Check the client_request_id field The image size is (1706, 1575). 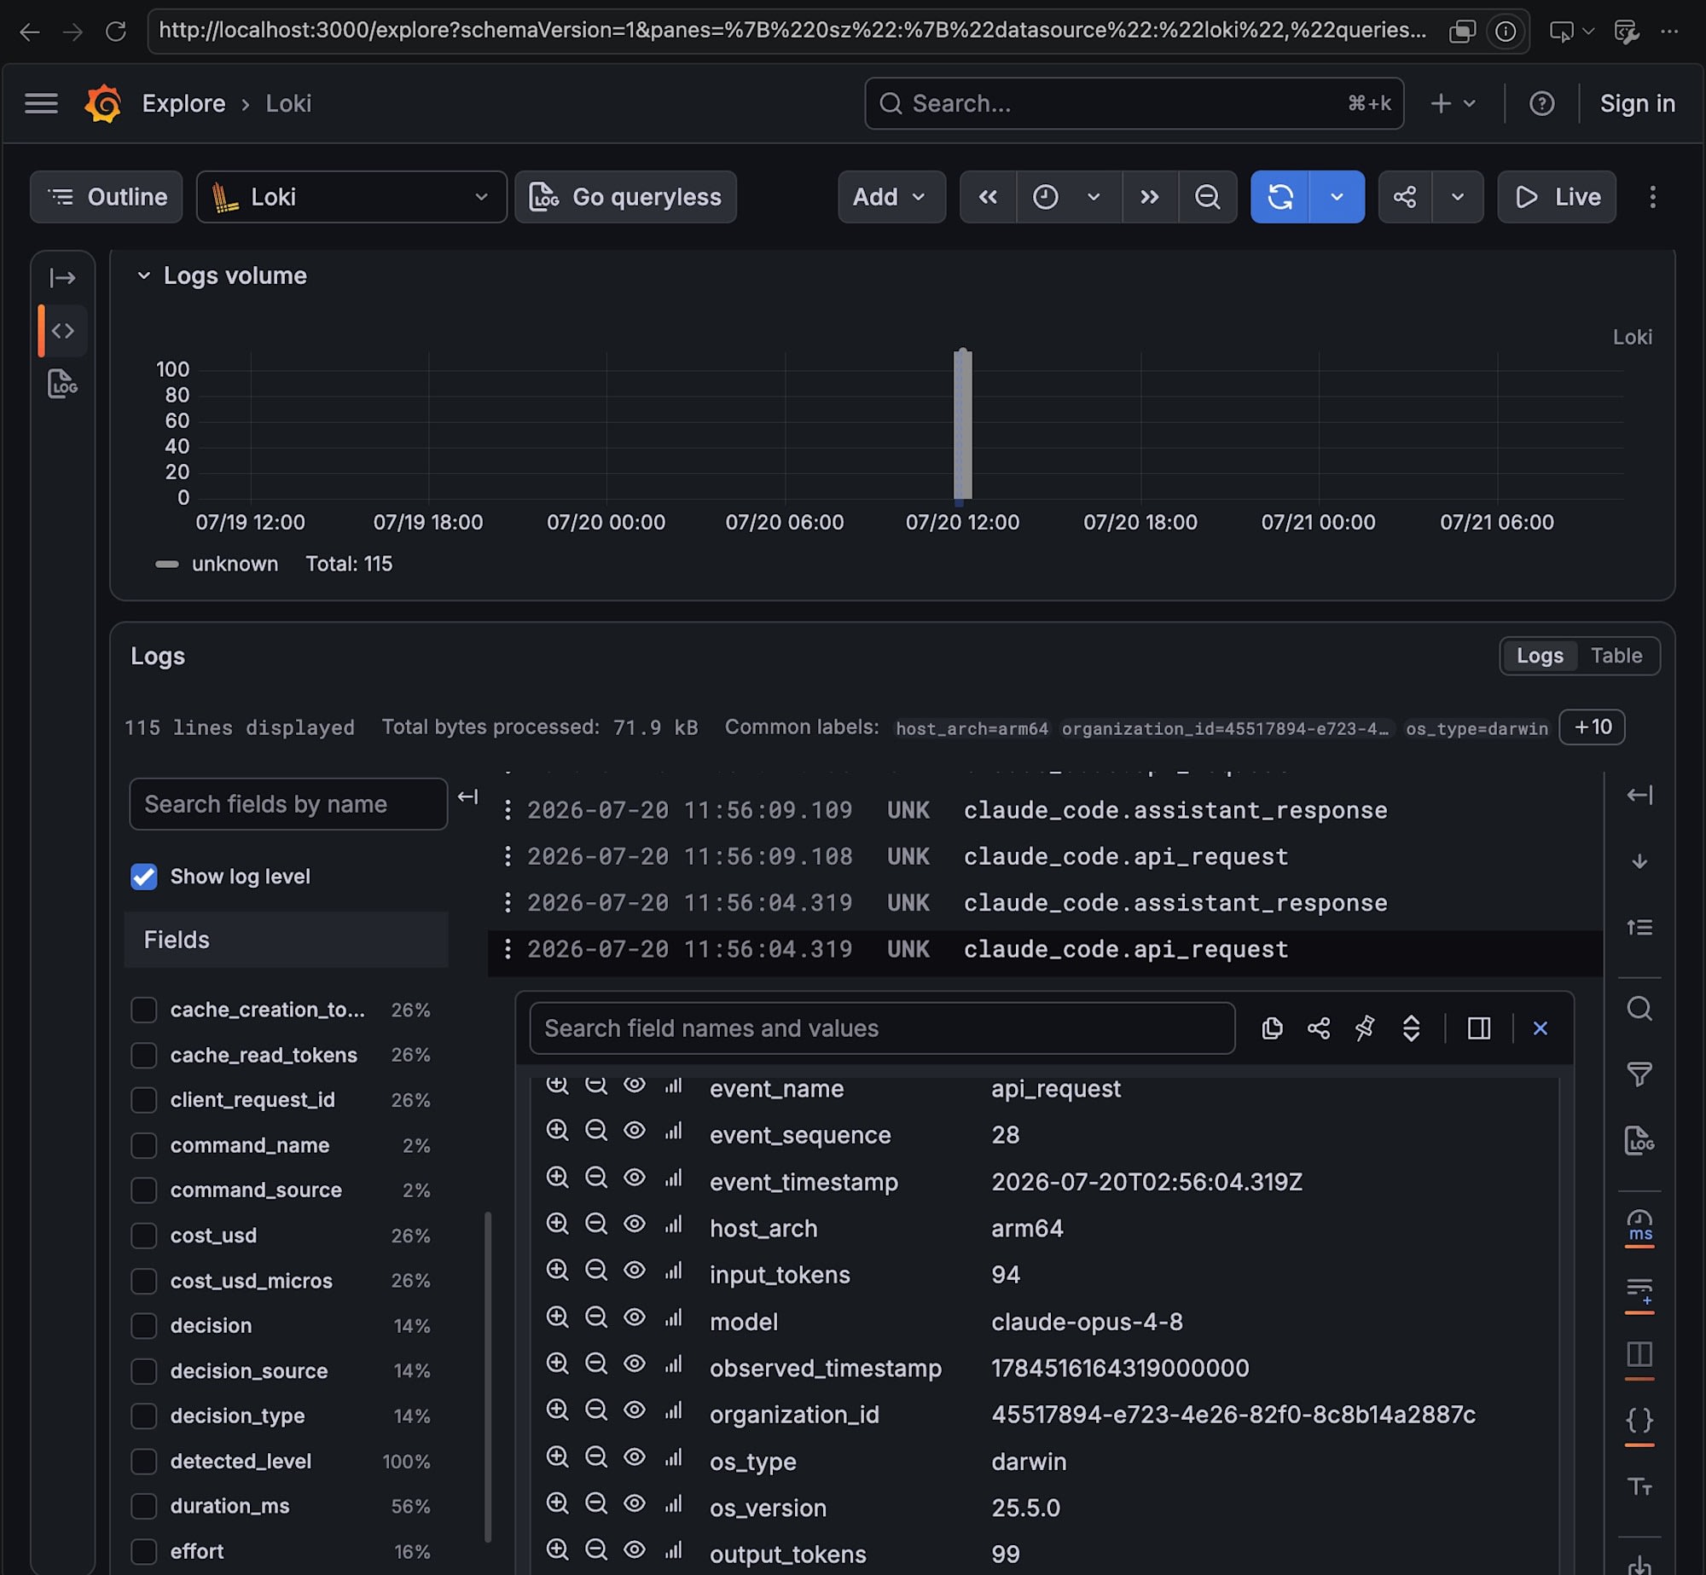[x=144, y=1100]
